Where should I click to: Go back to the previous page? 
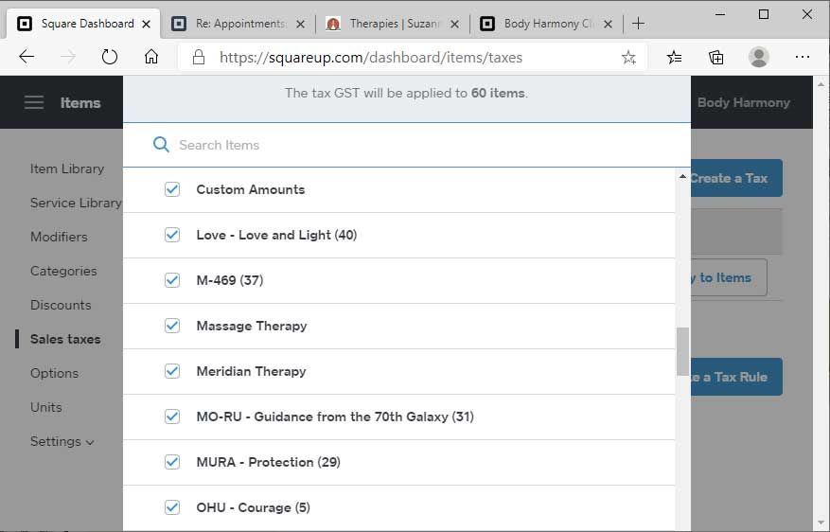[26, 57]
